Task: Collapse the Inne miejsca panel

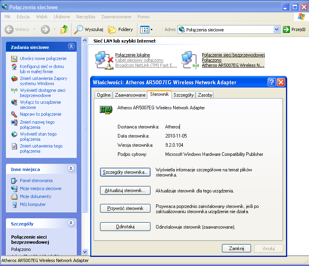Action: (71, 169)
